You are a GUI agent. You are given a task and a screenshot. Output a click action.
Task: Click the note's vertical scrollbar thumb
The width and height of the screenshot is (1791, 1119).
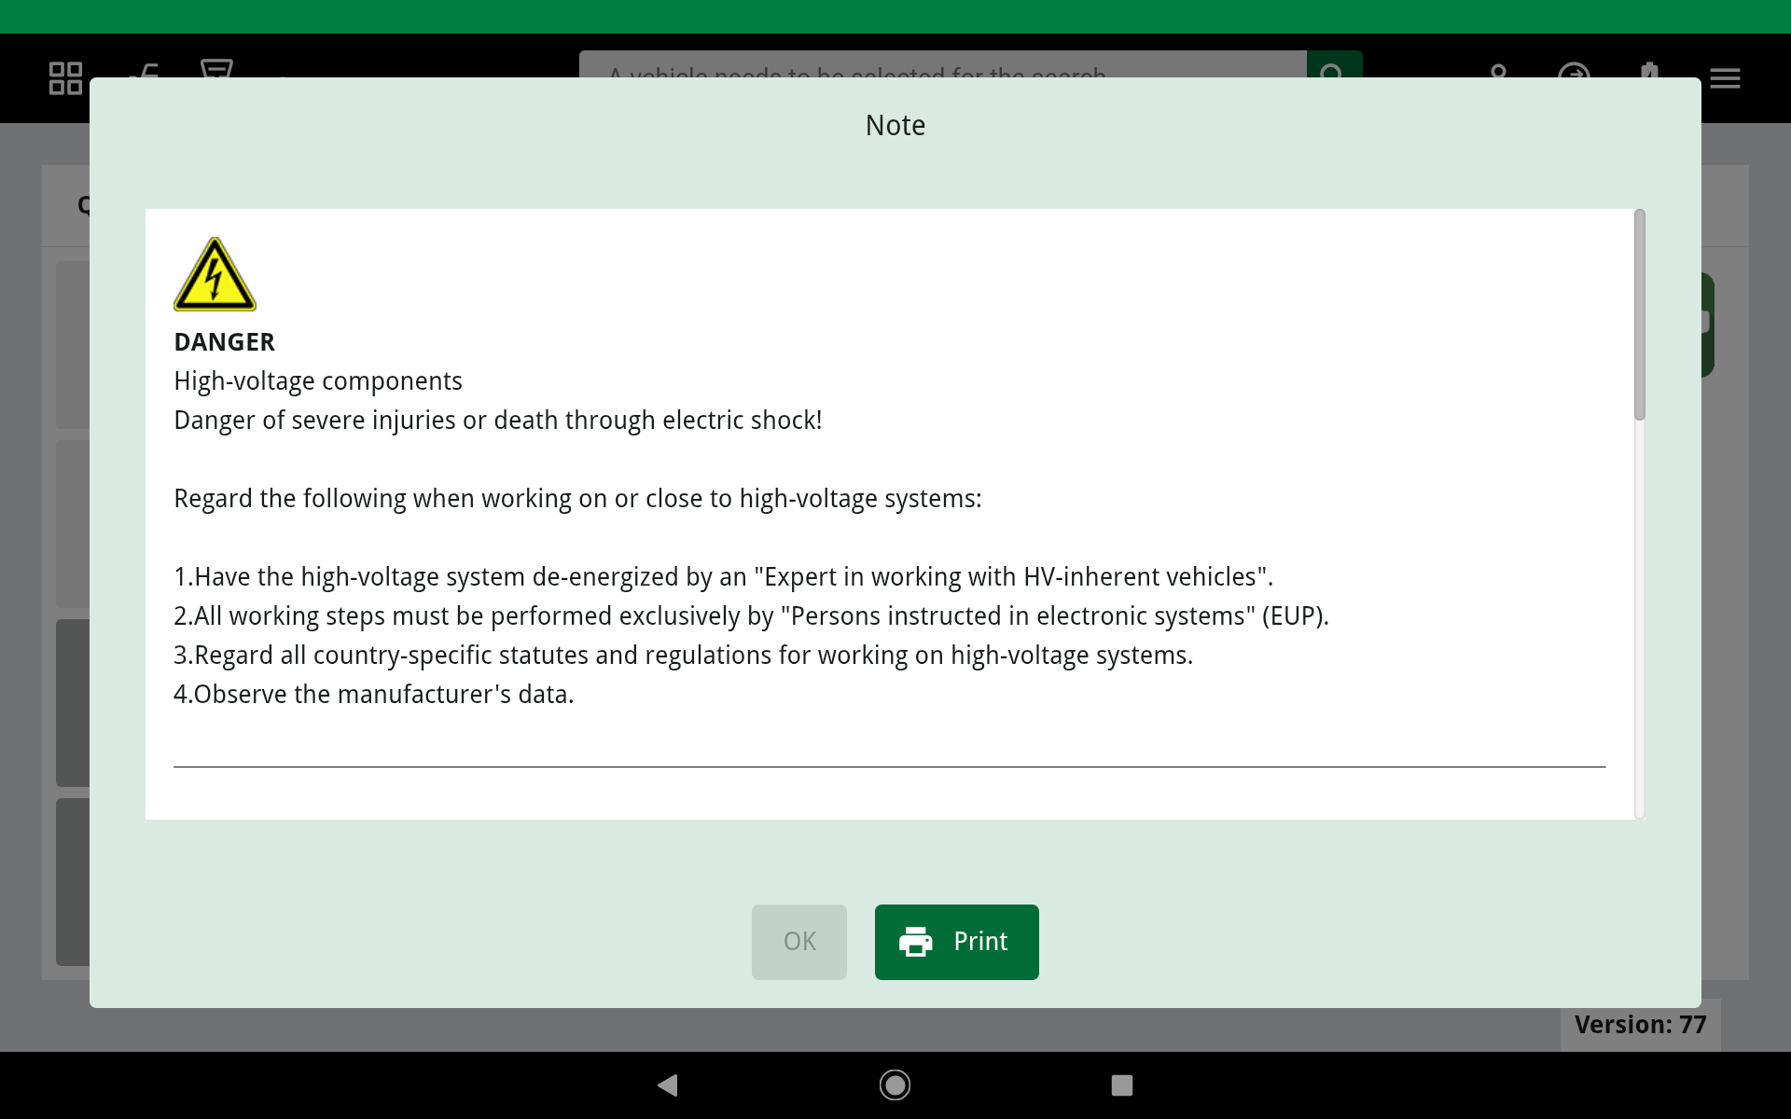pos(1639,315)
